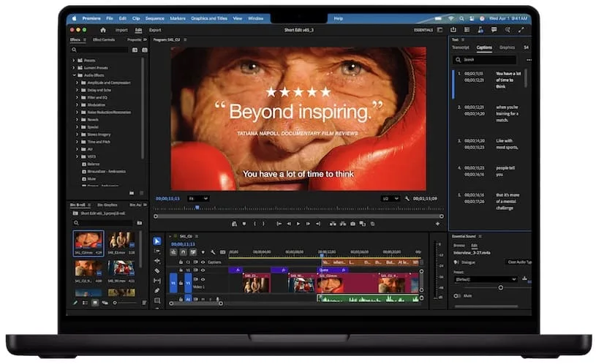Step back one frame
596x364 pixels.
tap(289, 224)
